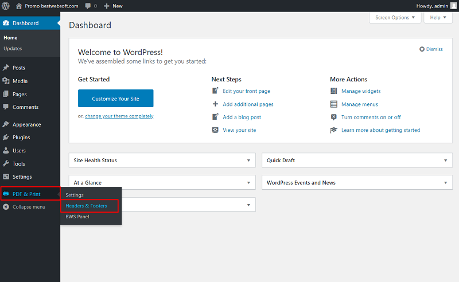Click the Appearance paintbrush icon
Viewport: 459px width, 282px height.
point(6,124)
